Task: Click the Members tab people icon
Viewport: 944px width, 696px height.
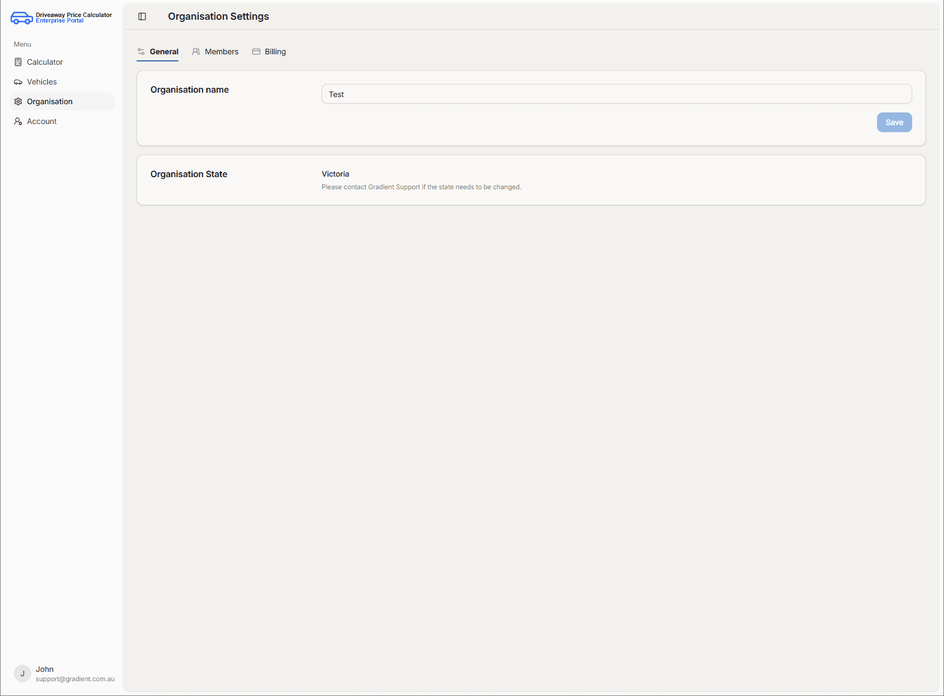Action: click(x=196, y=52)
